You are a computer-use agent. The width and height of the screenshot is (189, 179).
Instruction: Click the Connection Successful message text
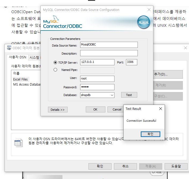click(141, 121)
